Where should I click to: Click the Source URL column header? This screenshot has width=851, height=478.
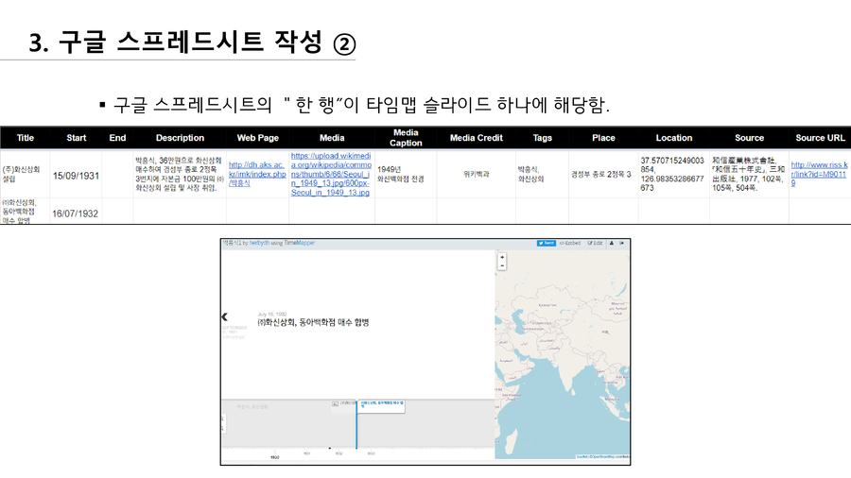pos(820,138)
